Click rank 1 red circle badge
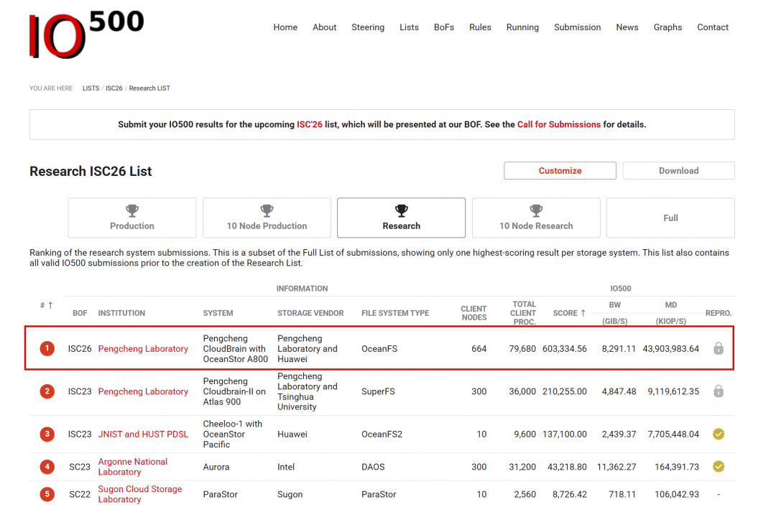776x507 pixels. pos(47,348)
